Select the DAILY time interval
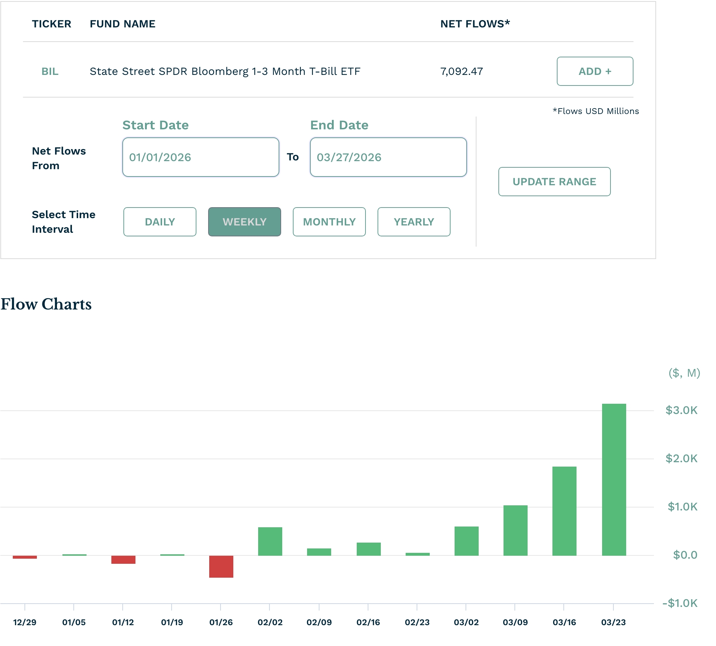Screen dimensions: 716x646 160,222
